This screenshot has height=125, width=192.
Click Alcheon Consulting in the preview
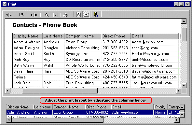(x=83, y=48)
